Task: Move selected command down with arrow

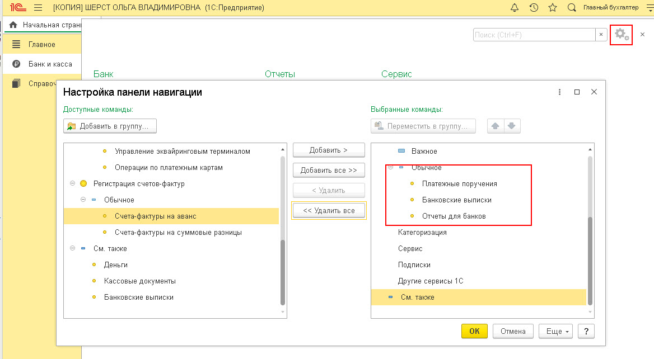Action: point(512,126)
